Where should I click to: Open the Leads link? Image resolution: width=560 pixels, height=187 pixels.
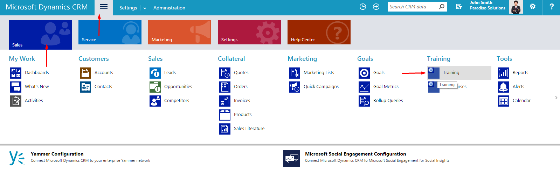tap(170, 73)
